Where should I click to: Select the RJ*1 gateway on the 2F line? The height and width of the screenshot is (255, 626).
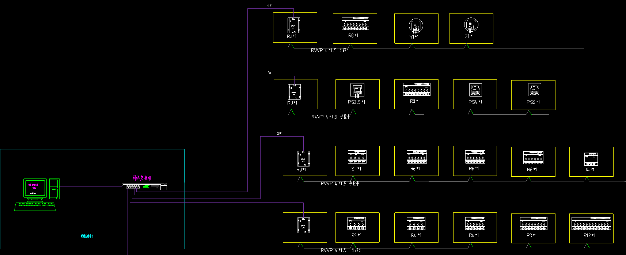303,158
